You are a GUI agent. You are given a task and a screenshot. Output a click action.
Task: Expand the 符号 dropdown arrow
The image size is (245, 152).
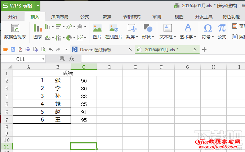213,37
